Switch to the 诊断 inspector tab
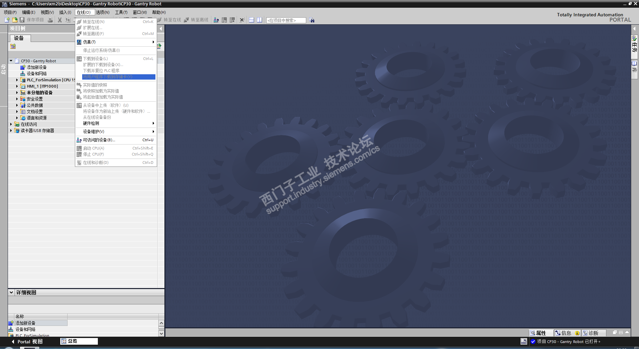 [593, 333]
